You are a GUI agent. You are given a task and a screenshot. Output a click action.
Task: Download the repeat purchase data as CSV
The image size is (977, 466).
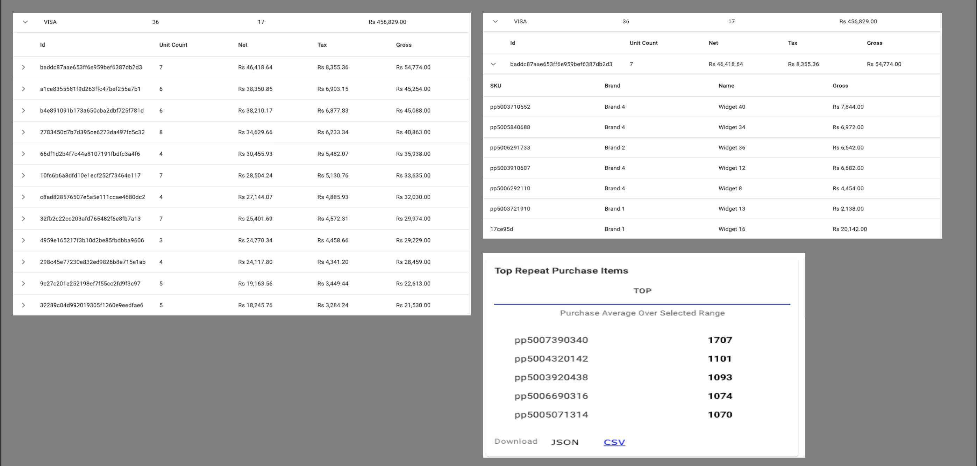tap(614, 442)
